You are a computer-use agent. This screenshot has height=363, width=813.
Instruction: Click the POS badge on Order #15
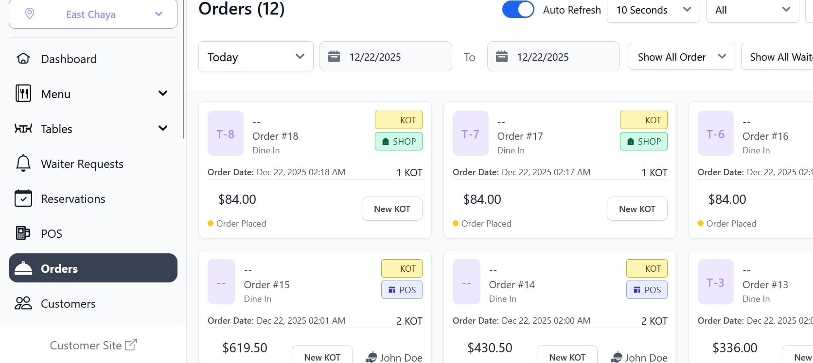402,290
